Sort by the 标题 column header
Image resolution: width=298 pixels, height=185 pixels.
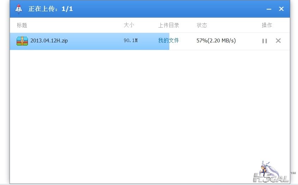click(22, 25)
